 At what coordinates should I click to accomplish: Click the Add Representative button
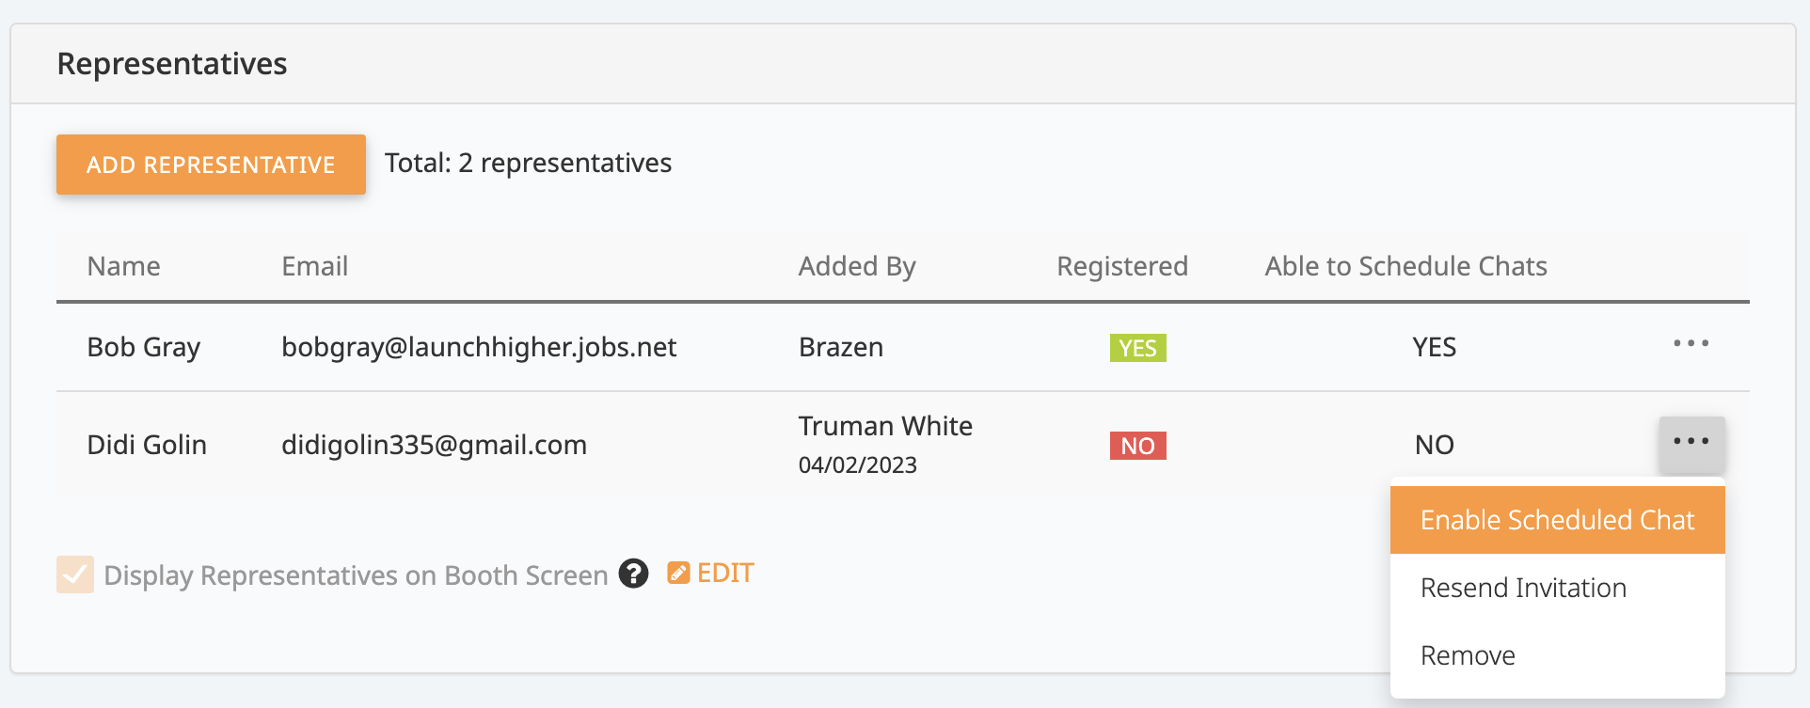pos(211,165)
